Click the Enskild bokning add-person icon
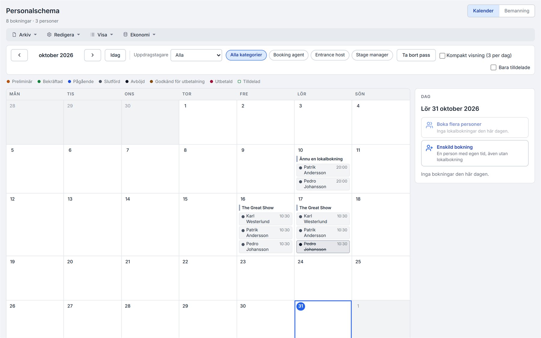Screen dimensions: 541x338 (x=429, y=148)
